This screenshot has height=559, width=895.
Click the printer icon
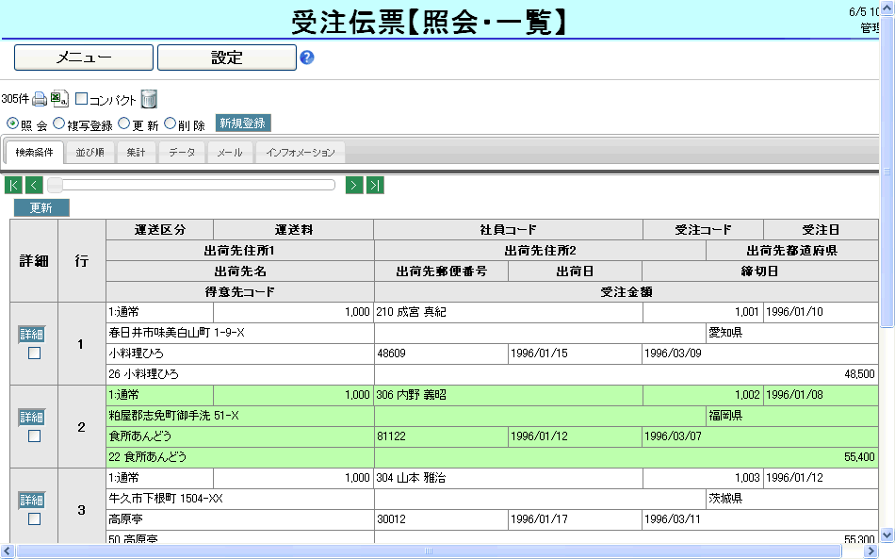click(40, 99)
